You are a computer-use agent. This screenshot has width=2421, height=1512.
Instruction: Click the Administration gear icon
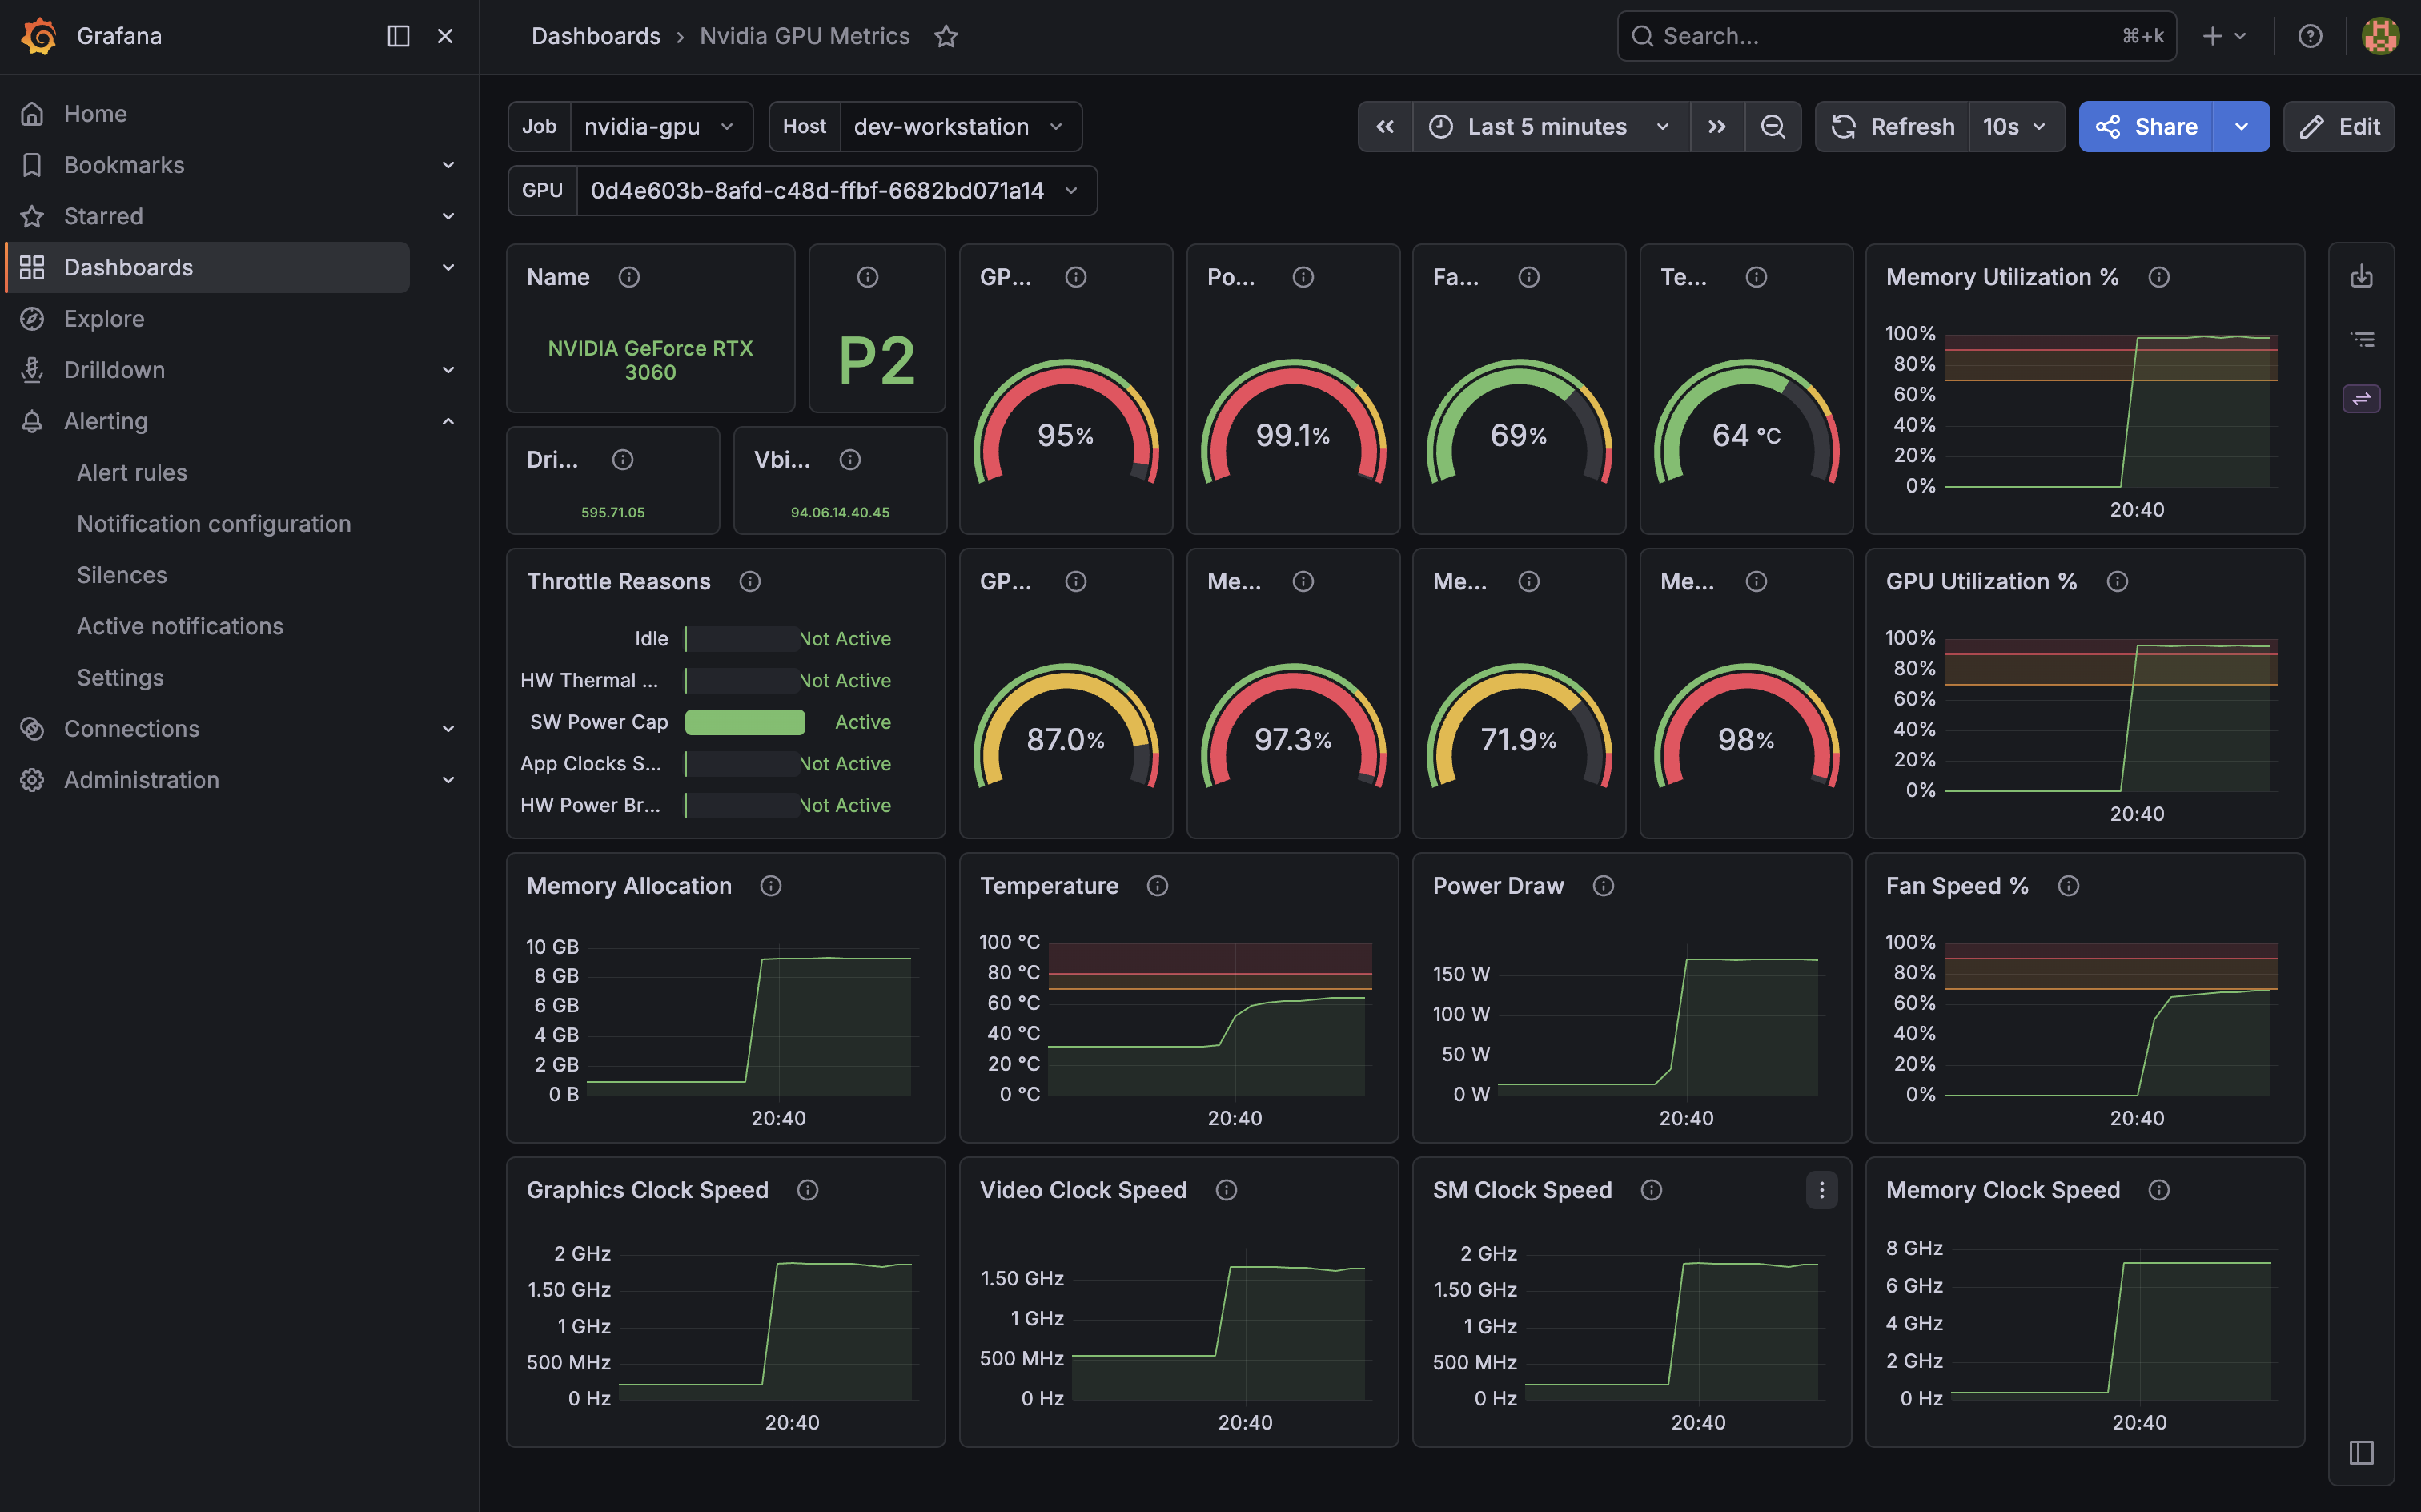pos(32,780)
